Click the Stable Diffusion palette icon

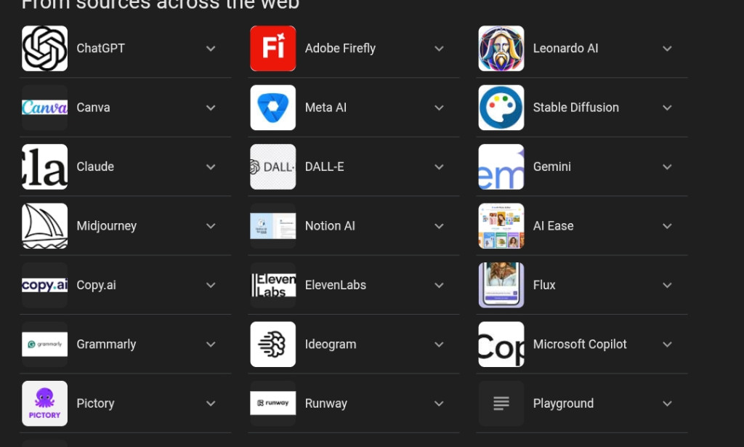click(501, 108)
